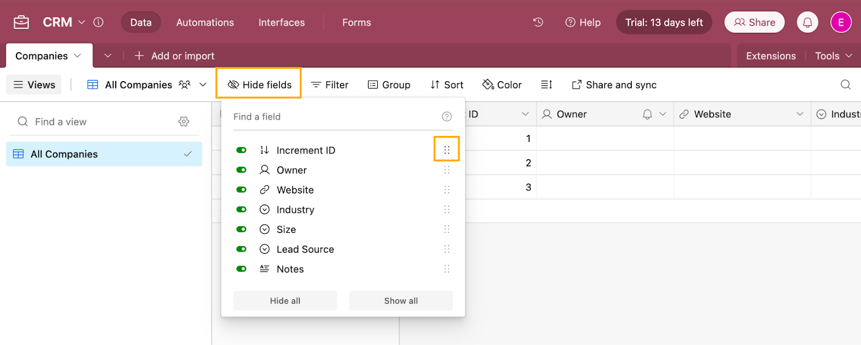Viewport: 861px width, 345px height.
Task: Toggle visibility of Website field
Action: pos(241,190)
